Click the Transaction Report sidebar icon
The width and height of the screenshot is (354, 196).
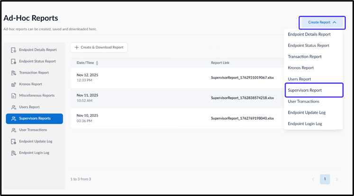(x=14, y=73)
